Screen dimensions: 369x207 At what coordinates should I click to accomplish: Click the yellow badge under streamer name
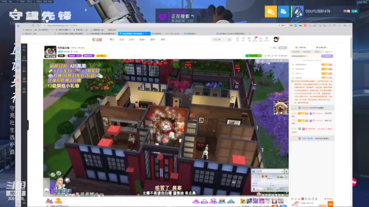(x=101, y=56)
